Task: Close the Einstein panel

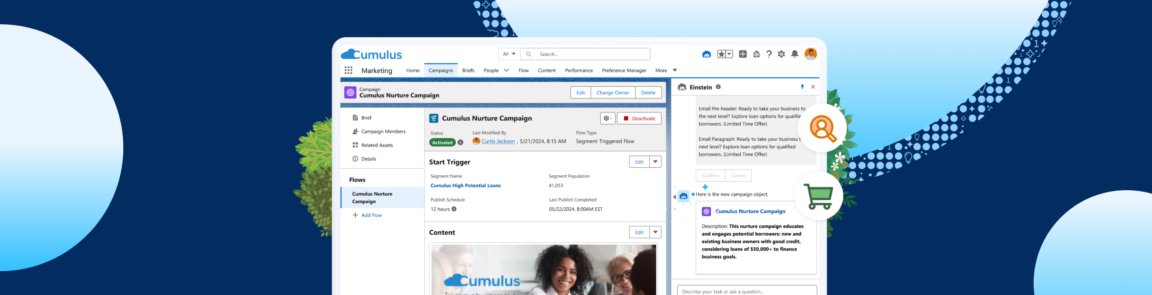Action: (x=813, y=87)
